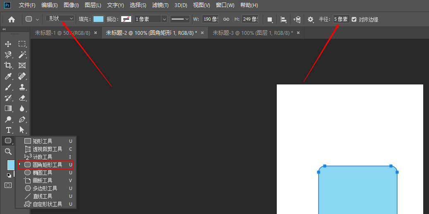The width and height of the screenshot is (429, 214).
Task: Choose 直线工具 from the flyout
Action: tap(46, 196)
